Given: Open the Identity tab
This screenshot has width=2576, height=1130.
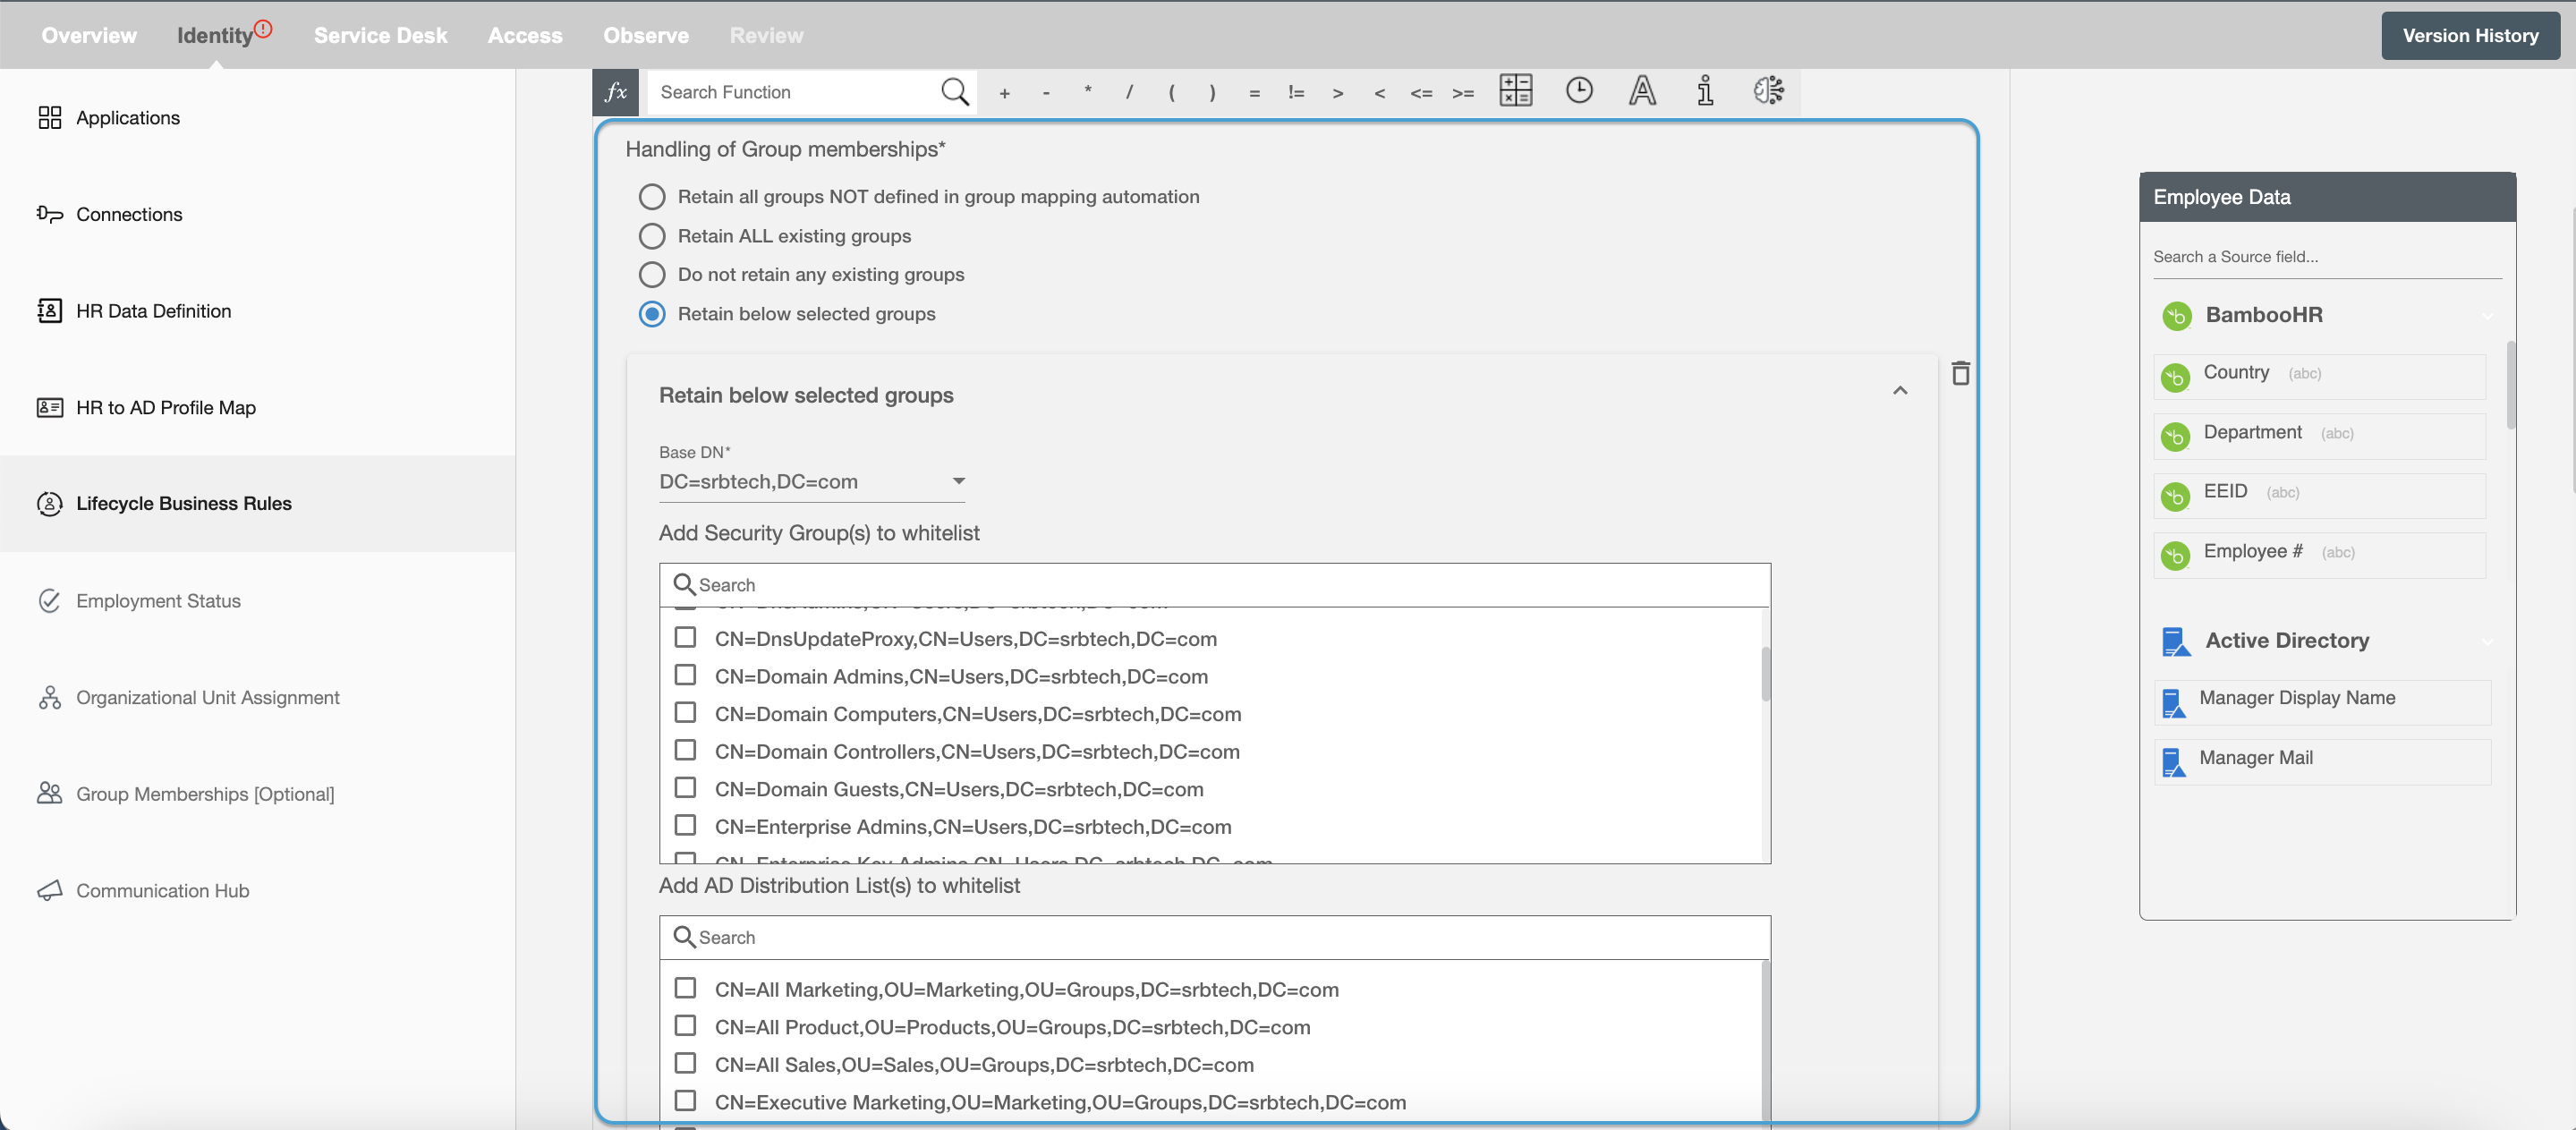Looking at the screenshot, I should pyautogui.click(x=216, y=35).
